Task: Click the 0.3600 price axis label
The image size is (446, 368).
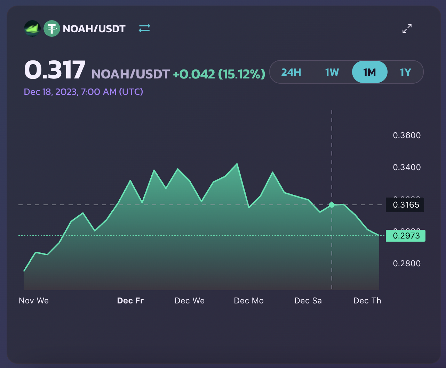Action: 407,135
